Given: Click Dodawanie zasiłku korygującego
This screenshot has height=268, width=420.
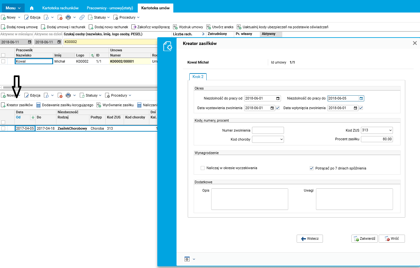Looking at the screenshot, I should point(65,105).
